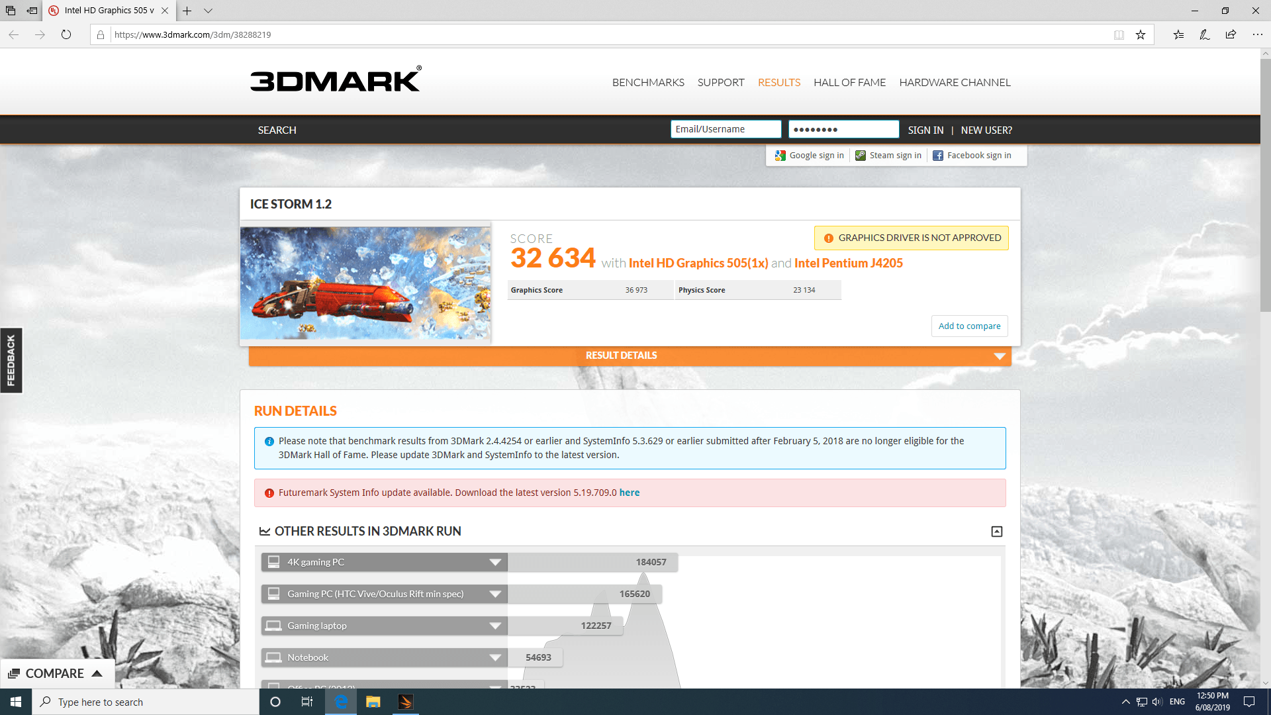Click the 3DMark logo
Viewport: 1271px width, 715px height.
336,79
